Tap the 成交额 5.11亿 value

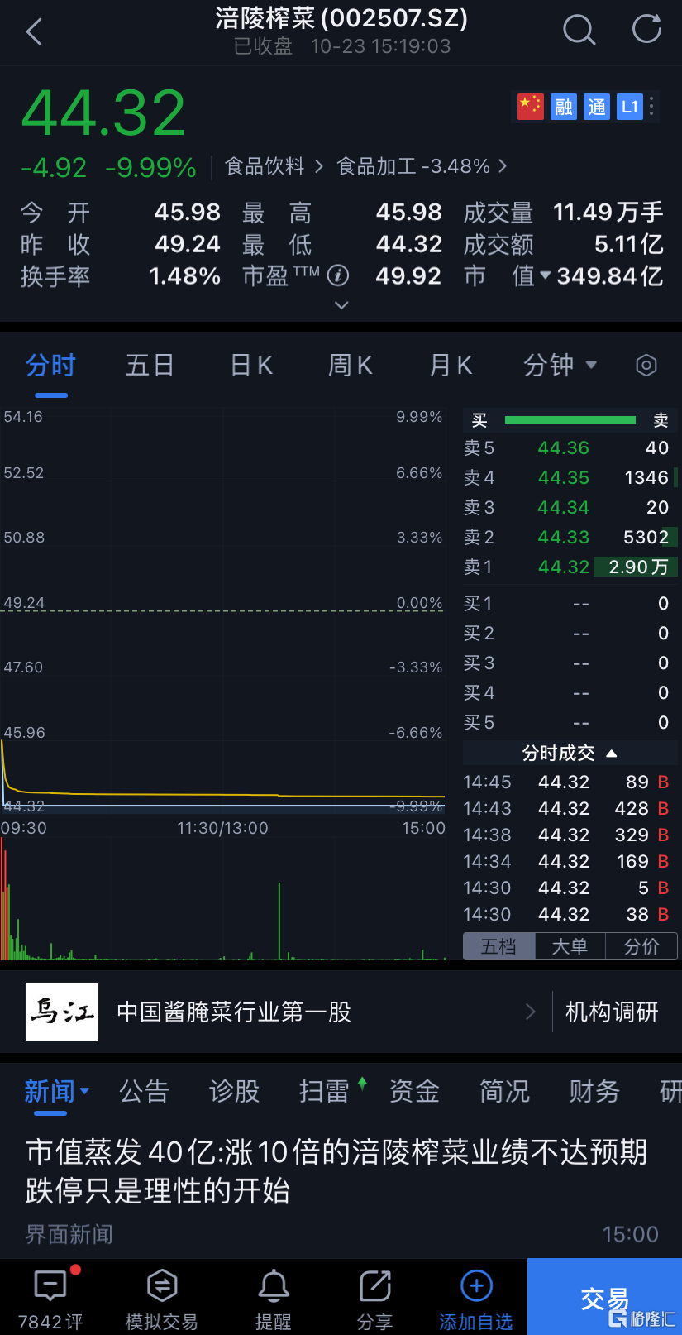[628, 244]
